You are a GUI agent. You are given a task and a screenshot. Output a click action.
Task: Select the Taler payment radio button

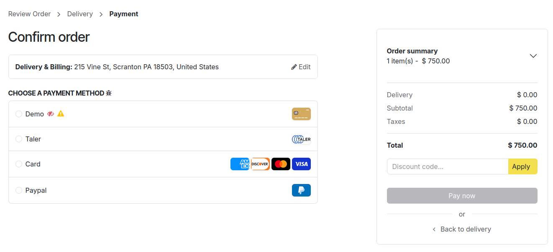19,139
